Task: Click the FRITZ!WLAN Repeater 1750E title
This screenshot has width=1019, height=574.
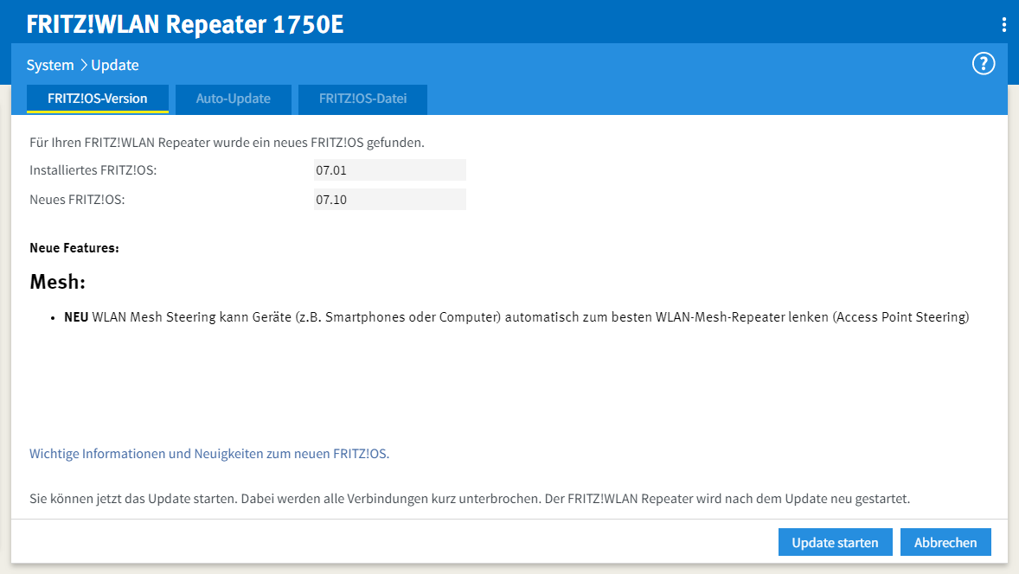Action: tap(184, 25)
